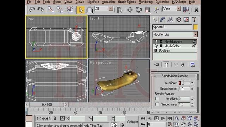Choose the Select and Scale tool
Image resolution: width=226 pixels, height=127 pixels.
point(148,10)
